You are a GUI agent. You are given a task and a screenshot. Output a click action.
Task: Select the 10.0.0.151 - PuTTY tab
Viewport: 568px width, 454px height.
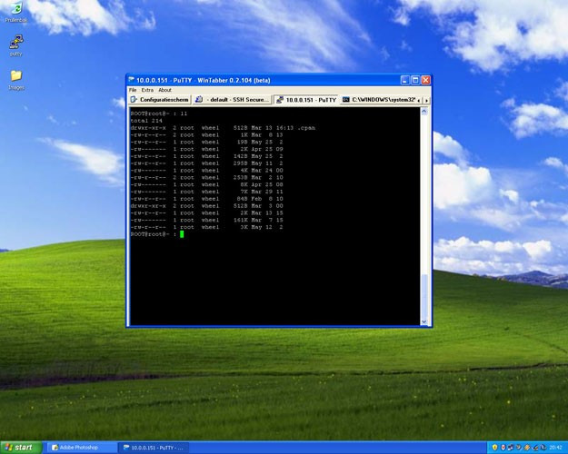pos(306,100)
